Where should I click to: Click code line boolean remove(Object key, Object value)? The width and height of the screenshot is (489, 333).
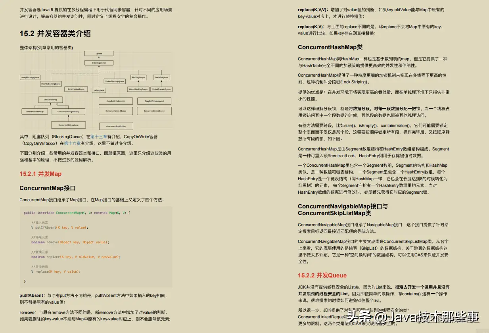tap(70, 242)
